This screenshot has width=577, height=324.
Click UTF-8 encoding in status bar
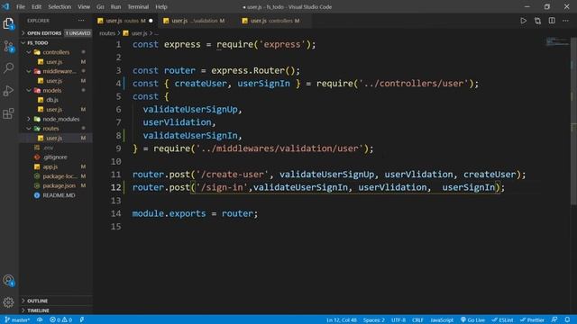pos(398,320)
